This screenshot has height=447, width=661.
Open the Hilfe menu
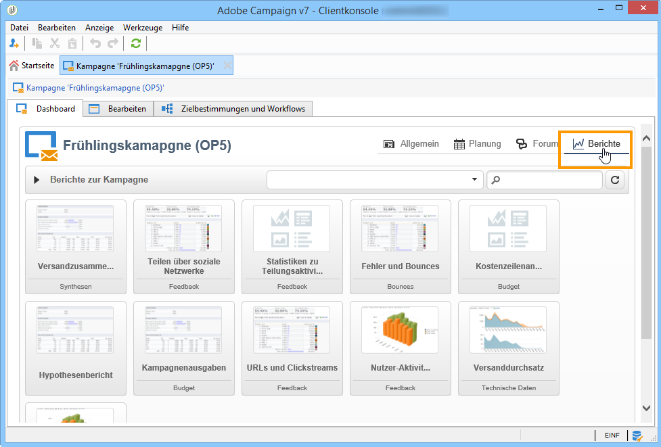coord(181,28)
